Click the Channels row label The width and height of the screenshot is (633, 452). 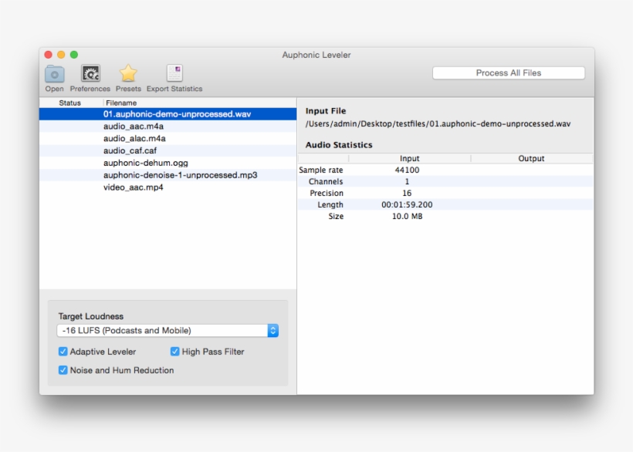pyautogui.click(x=326, y=182)
